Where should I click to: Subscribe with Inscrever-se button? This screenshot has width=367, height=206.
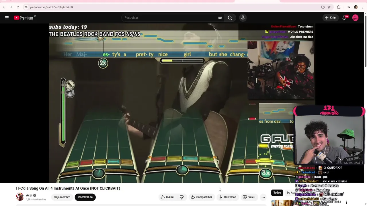[85, 197]
